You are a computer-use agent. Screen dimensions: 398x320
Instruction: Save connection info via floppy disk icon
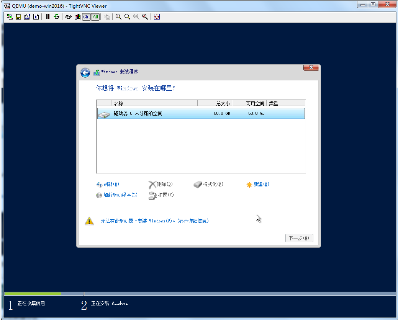point(18,17)
